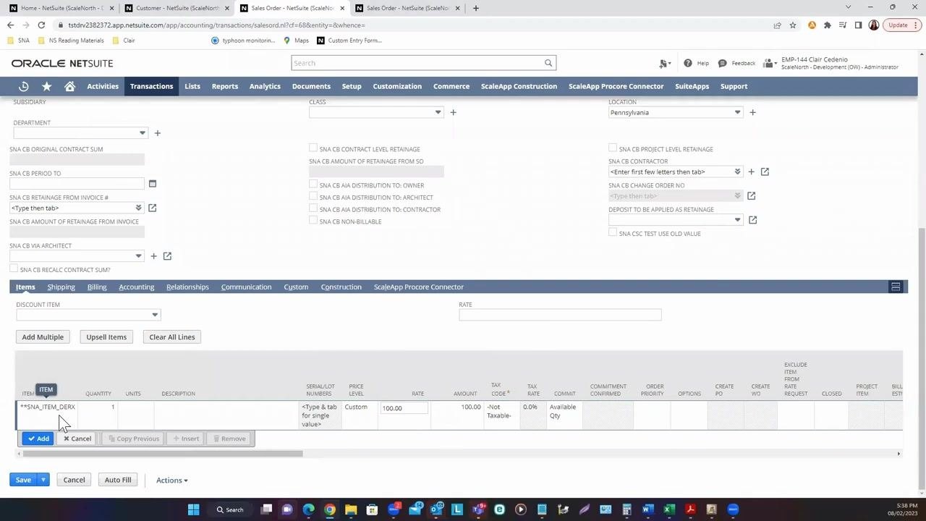Check SNA CB Recalc Contract Sum
The width and height of the screenshot is (926, 521).
(14, 269)
